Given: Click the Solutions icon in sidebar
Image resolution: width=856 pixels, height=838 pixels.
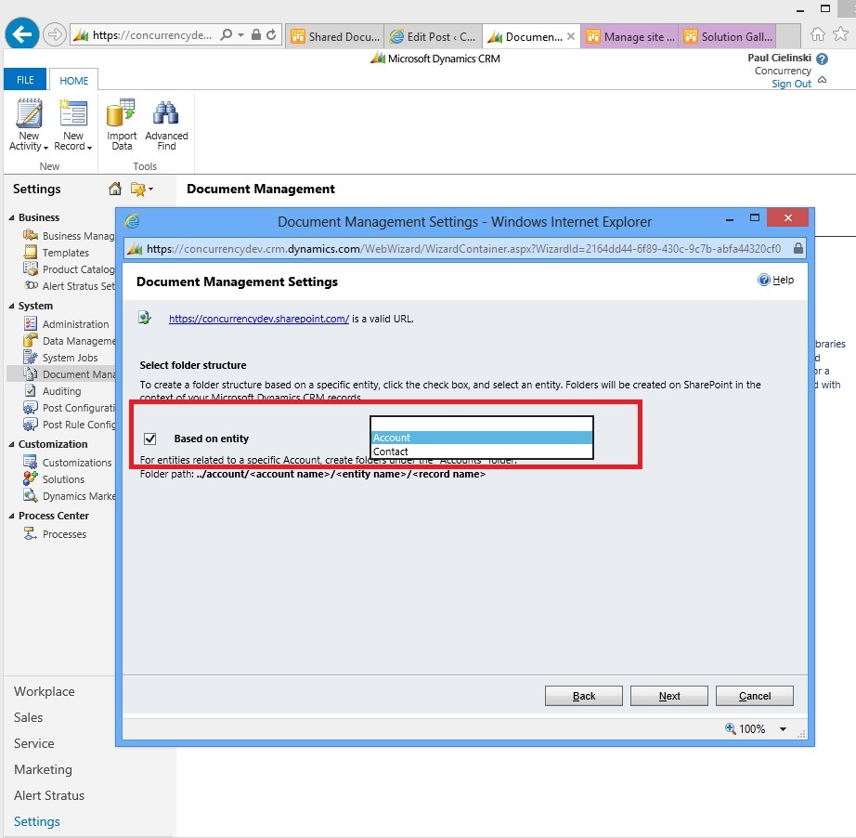Looking at the screenshot, I should (x=31, y=478).
